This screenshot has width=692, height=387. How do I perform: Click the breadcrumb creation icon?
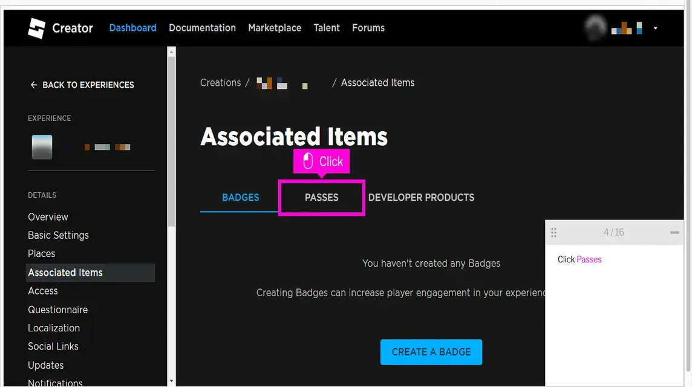pos(264,82)
